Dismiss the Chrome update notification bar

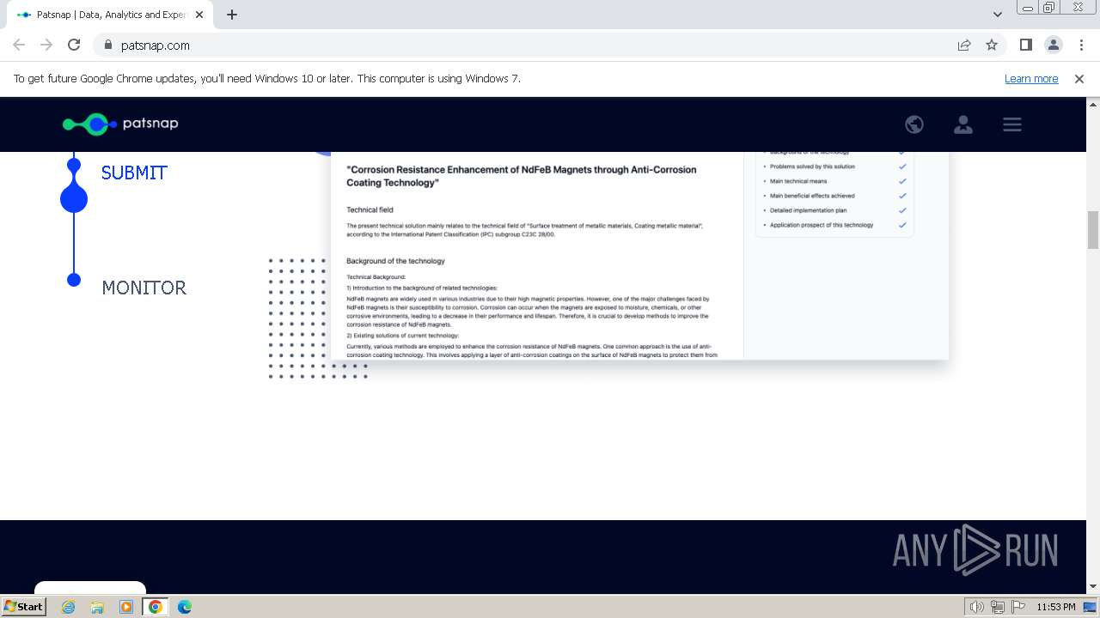[x=1079, y=78]
